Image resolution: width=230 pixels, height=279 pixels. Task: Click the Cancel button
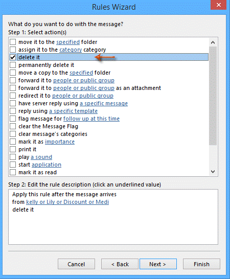pyautogui.click(x=76, y=264)
